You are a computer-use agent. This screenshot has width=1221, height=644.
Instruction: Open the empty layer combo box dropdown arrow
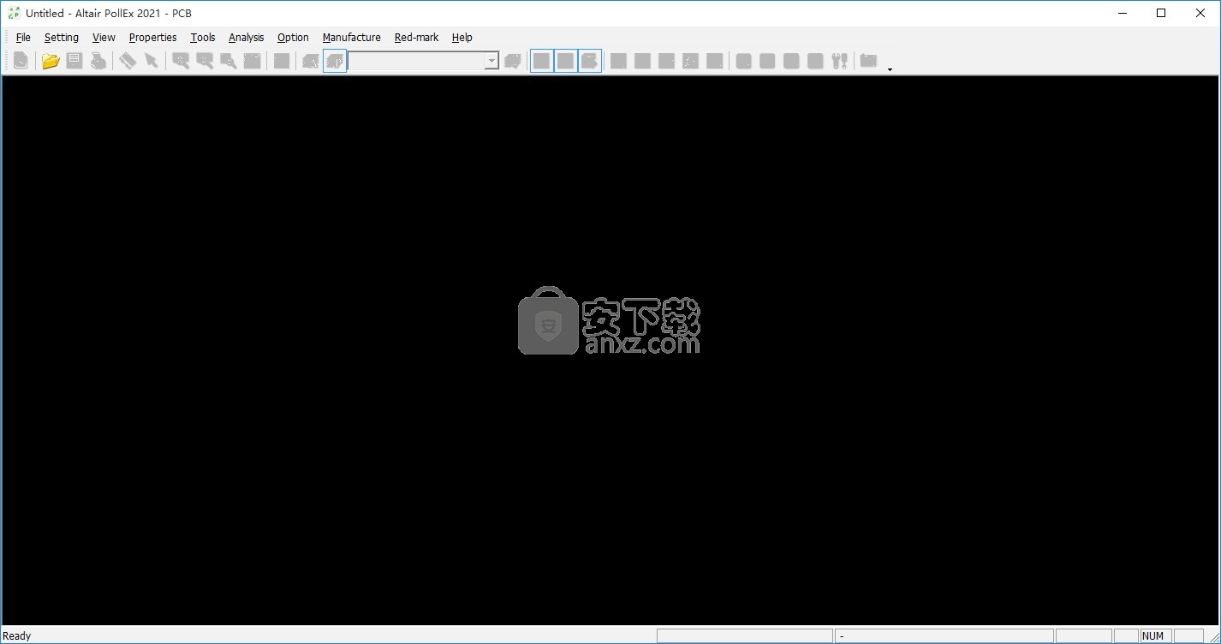click(x=491, y=61)
